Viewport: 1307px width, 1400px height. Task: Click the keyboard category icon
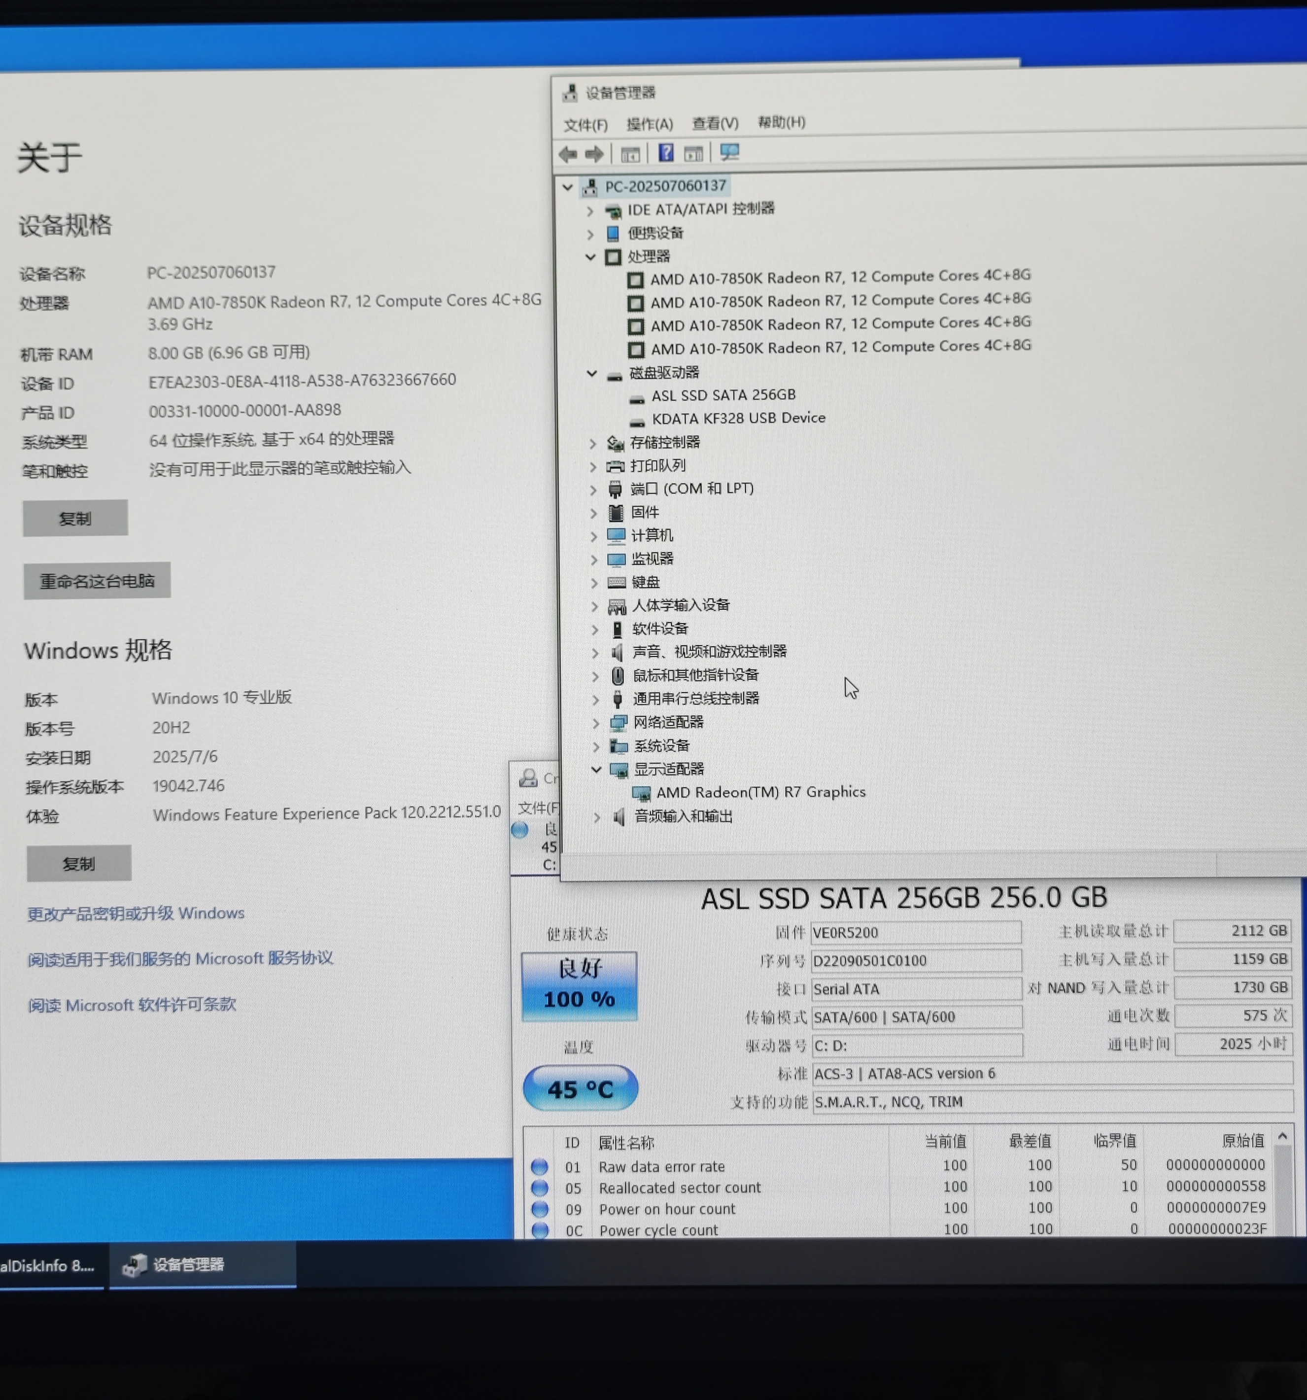click(x=616, y=582)
